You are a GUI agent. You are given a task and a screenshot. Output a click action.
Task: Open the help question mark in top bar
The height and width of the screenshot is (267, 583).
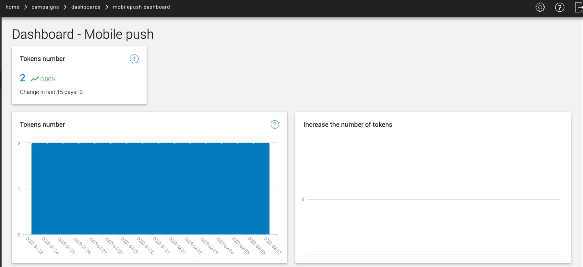click(x=559, y=7)
